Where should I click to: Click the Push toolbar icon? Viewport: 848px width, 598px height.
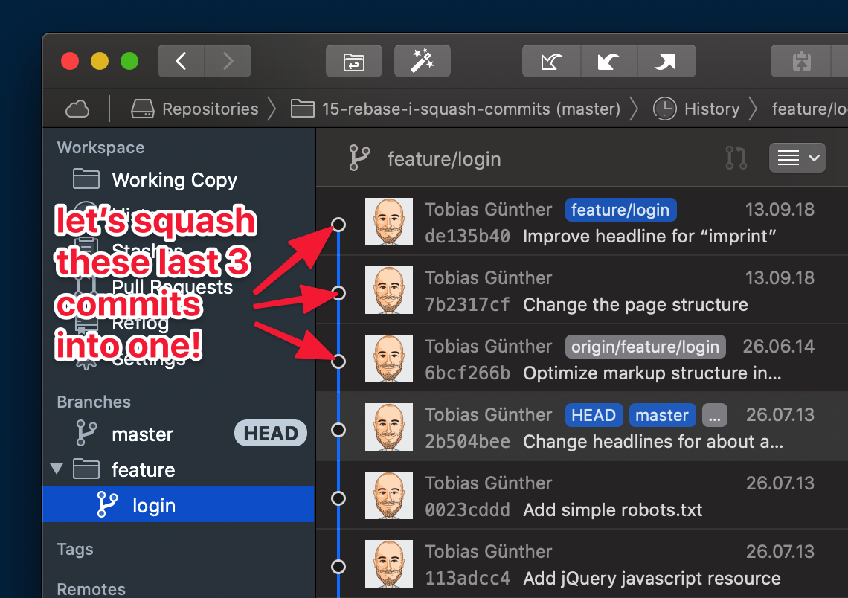tap(666, 61)
